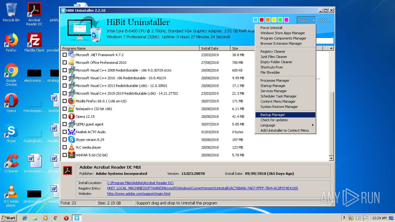The height and width of the screenshot is (222, 395).
Task: Check the QEMU guest agent checkbox
Action: pos(64,124)
